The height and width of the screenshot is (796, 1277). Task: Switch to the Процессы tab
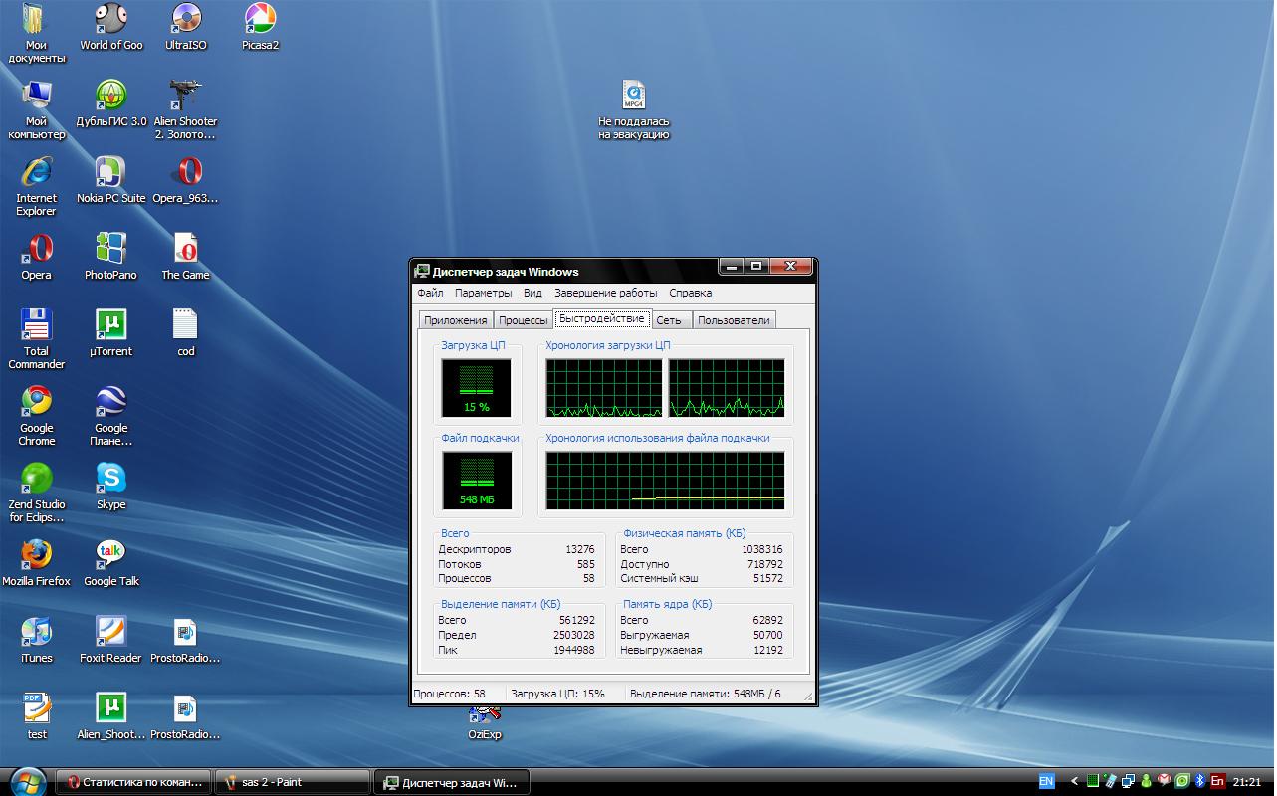[x=523, y=320]
